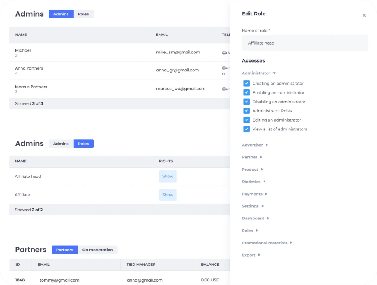
Task: Expand the Partner accesses section
Action: [x=252, y=157]
